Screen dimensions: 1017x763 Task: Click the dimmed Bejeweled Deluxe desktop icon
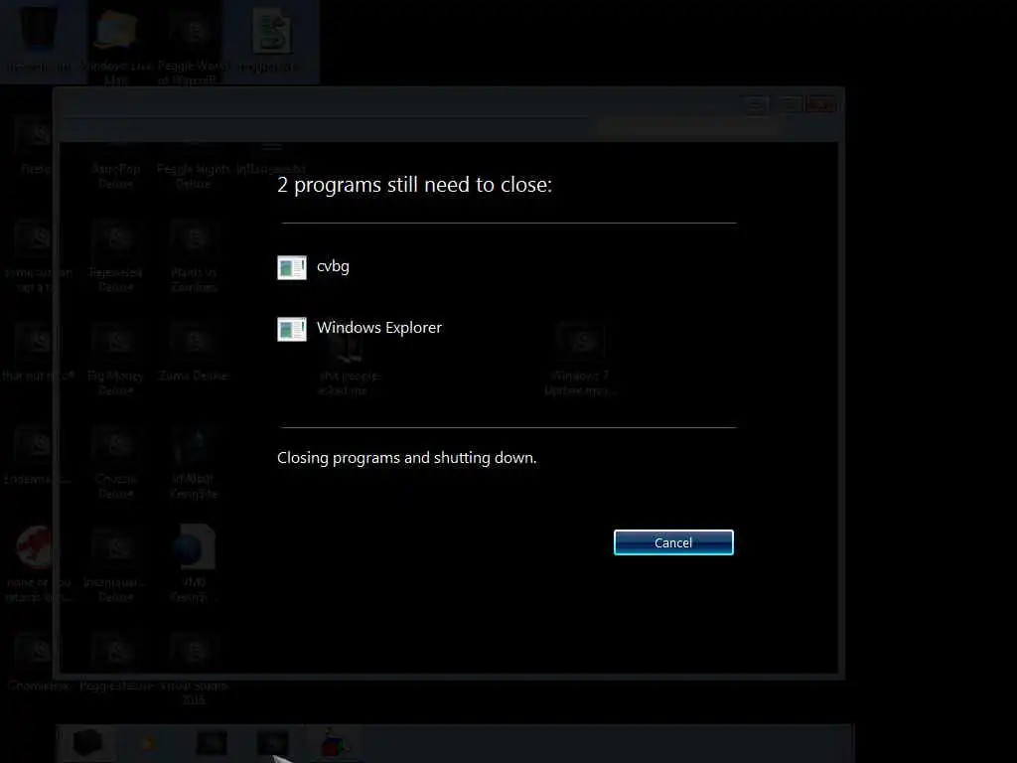[x=115, y=256]
